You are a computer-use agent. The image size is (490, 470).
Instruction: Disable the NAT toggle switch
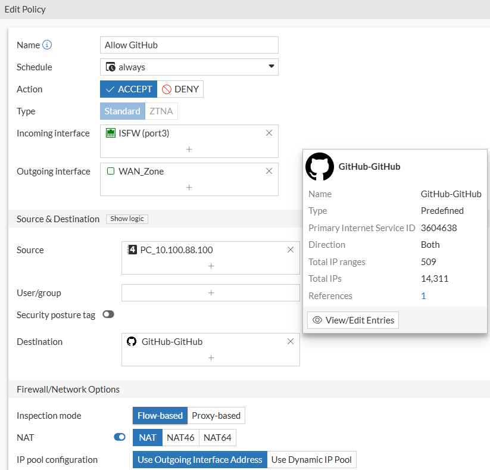point(119,437)
